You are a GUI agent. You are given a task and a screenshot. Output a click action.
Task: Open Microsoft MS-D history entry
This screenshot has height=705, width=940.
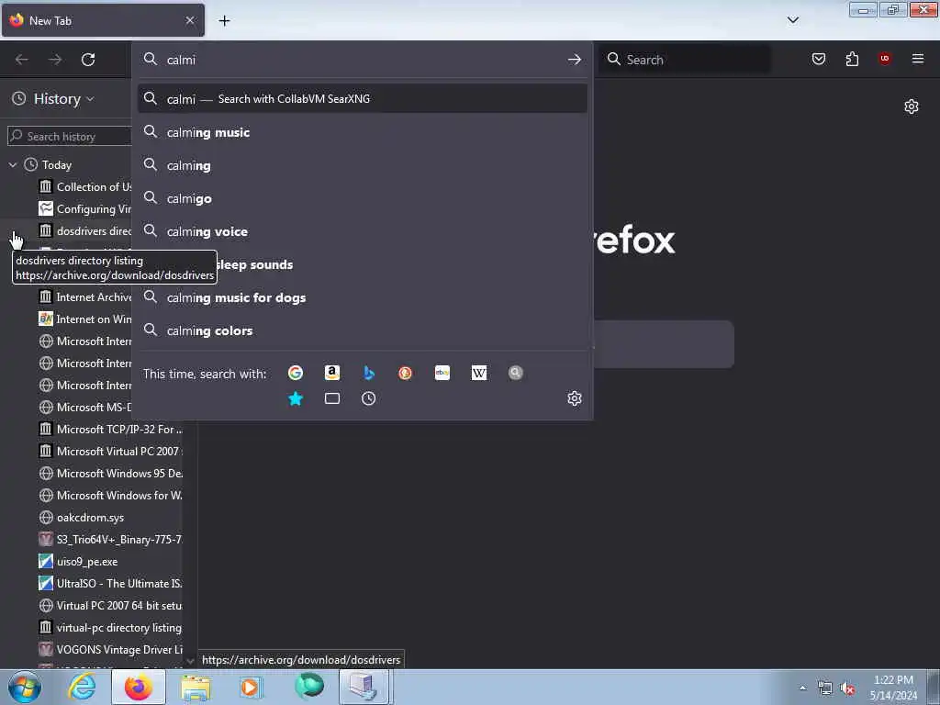pyautogui.click(x=84, y=407)
